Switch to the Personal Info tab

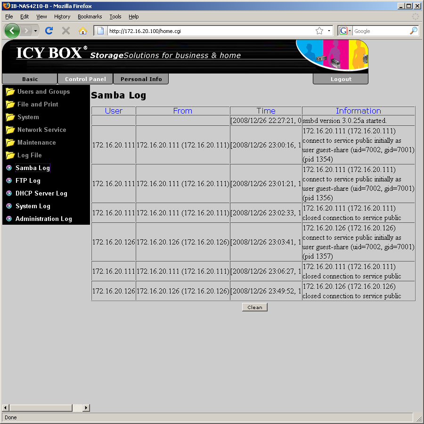coord(141,79)
